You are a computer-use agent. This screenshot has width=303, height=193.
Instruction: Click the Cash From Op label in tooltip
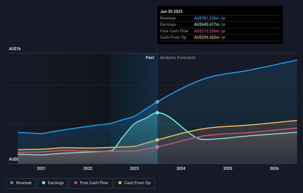tap(173, 38)
